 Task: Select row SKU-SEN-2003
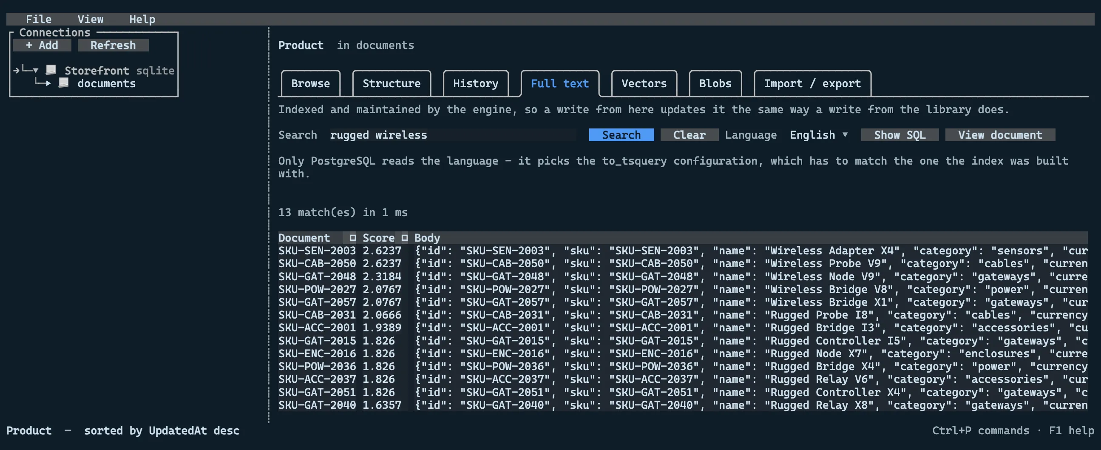click(x=683, y=251)
